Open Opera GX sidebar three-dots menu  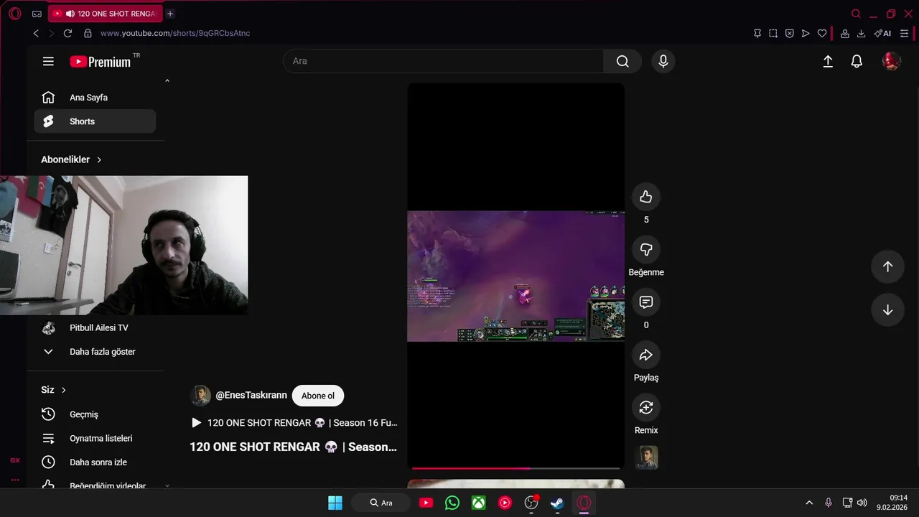15,480
